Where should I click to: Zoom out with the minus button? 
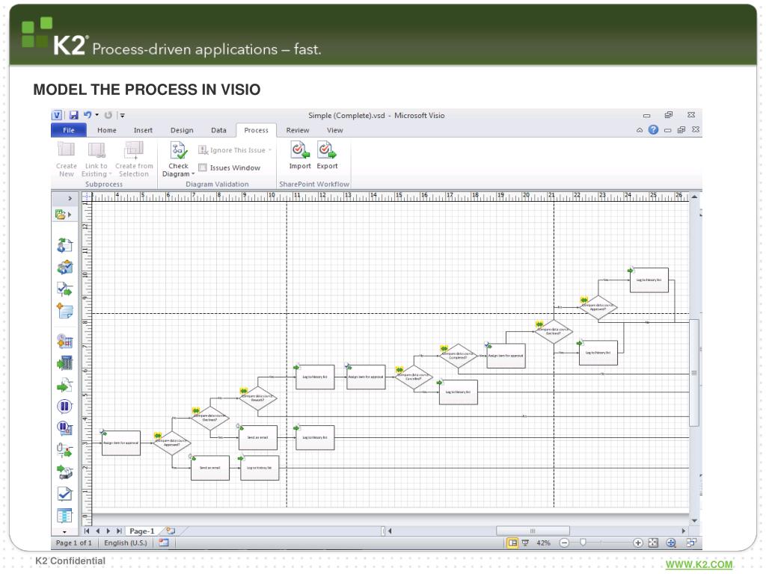coord(564,543)
